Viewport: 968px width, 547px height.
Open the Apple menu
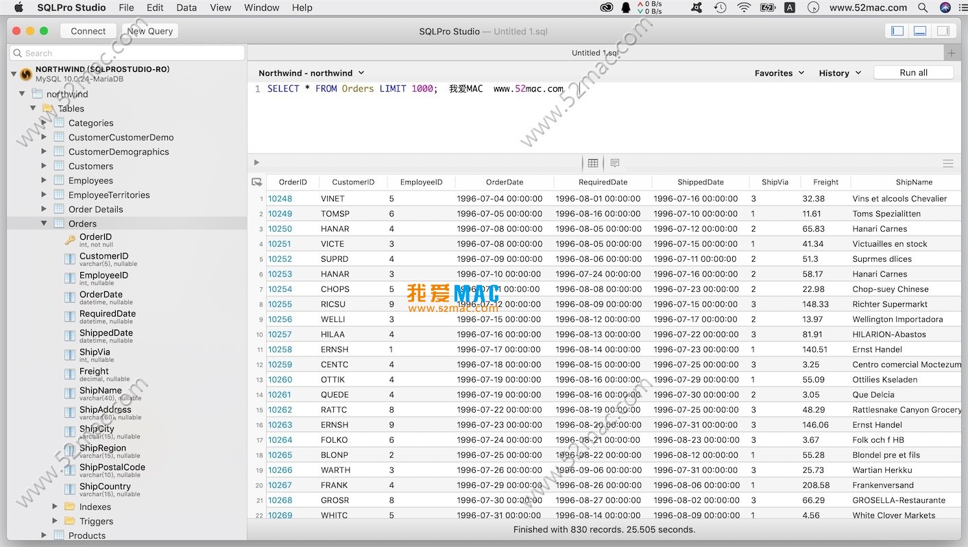(x=19, y=8)
